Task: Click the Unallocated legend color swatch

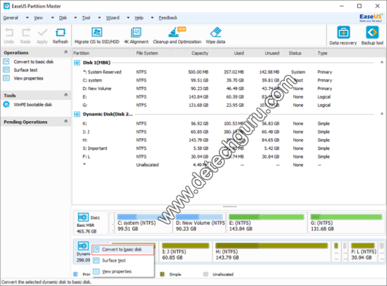Action: click(205, 274)
